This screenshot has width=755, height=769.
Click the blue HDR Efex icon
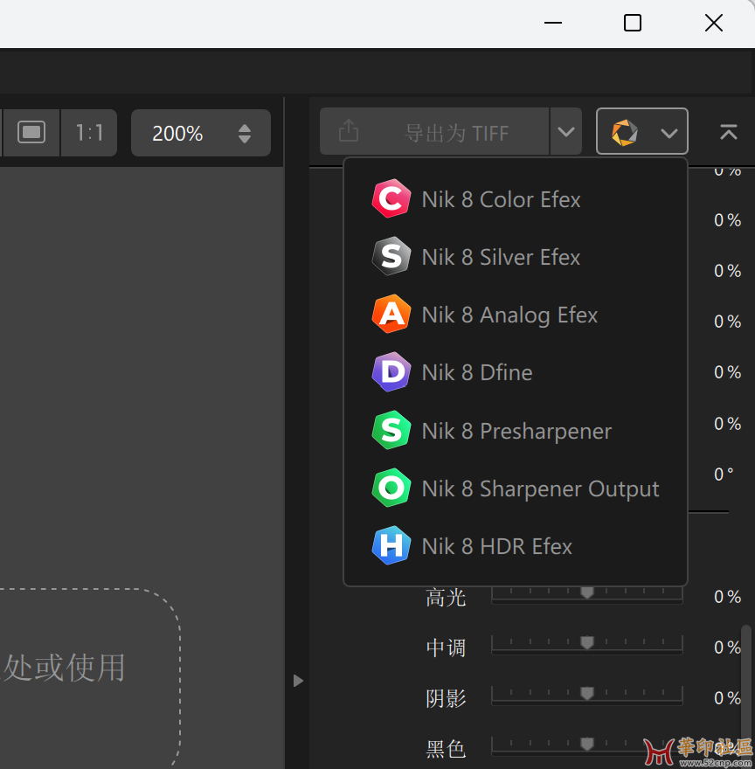click(391, 545)
